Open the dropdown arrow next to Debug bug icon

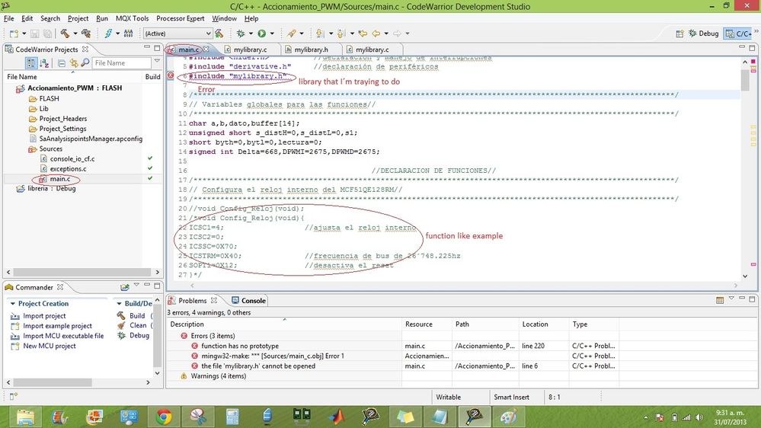pos(251,34)
